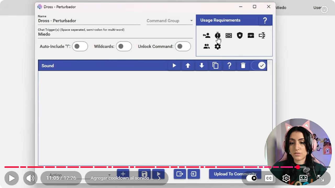Open the rank shield star requirement

pos(240,36)
